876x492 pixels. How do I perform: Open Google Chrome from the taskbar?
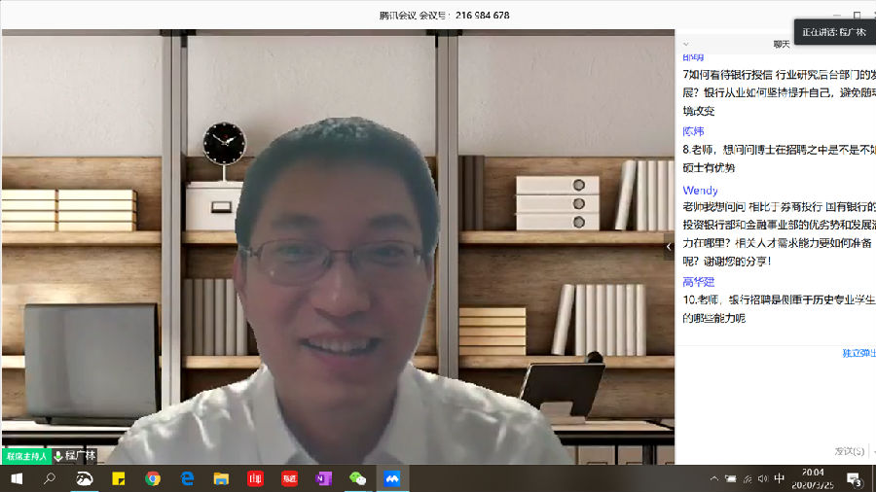[x=153, y=478]
